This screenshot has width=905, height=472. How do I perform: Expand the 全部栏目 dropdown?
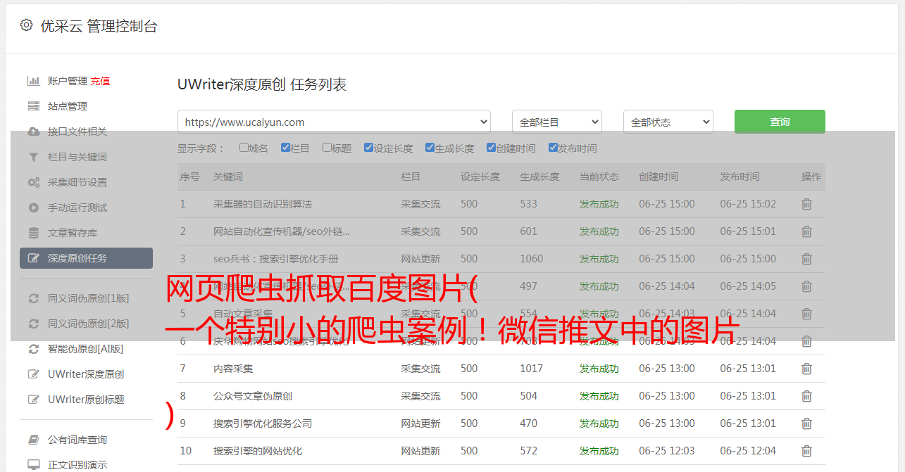point(556,122)
